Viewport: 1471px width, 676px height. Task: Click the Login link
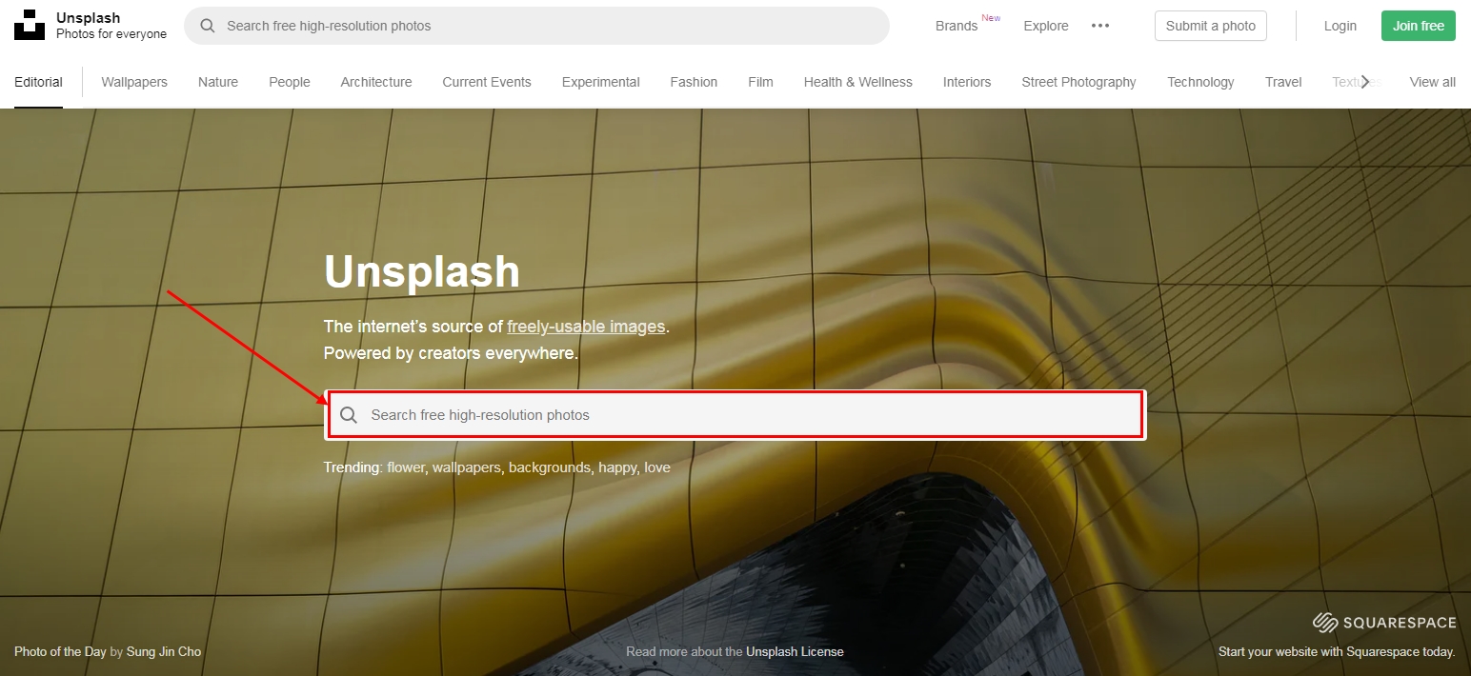click(1340, 26)
